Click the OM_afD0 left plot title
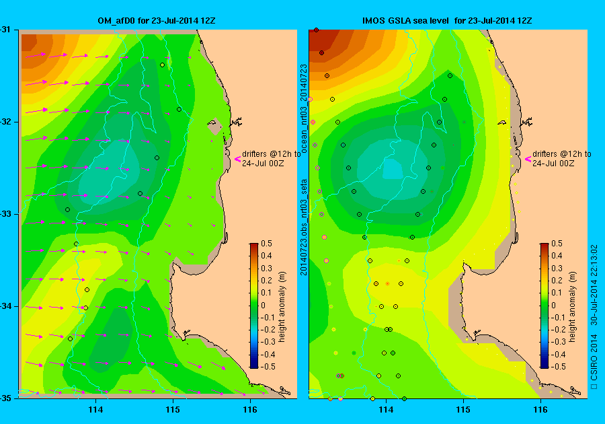The width and height of the screenshot is (605, 424). (x=156, y=21)
